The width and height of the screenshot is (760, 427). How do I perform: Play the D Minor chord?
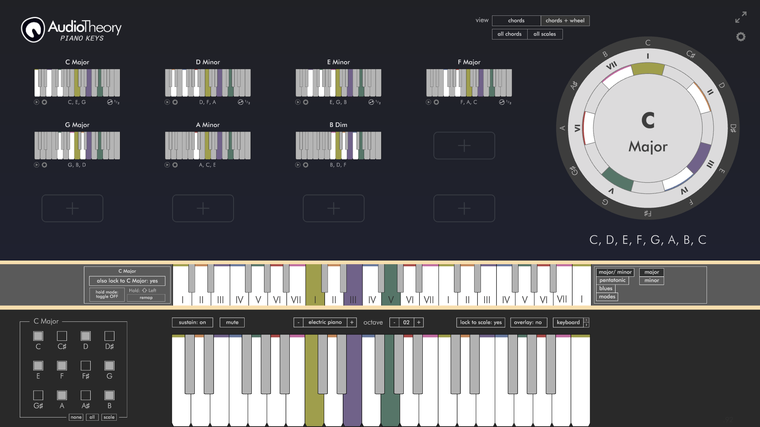[167, 102]
